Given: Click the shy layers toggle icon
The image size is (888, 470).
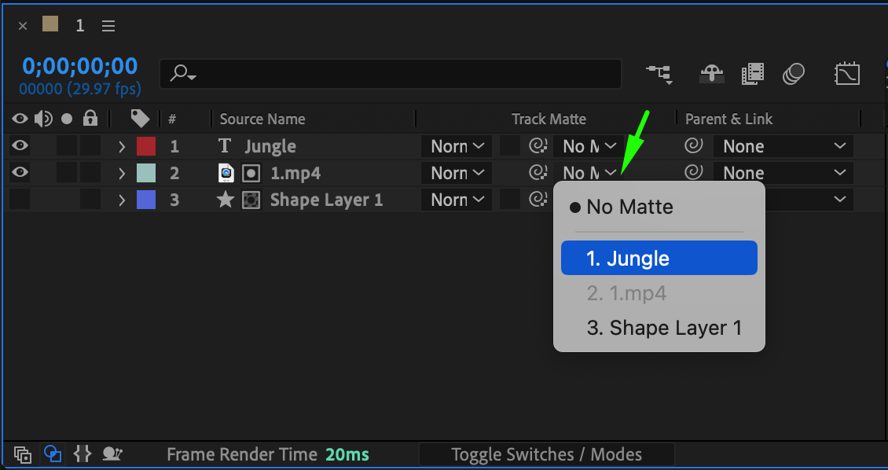Looking at the screenshot, I should click(711, 75).
